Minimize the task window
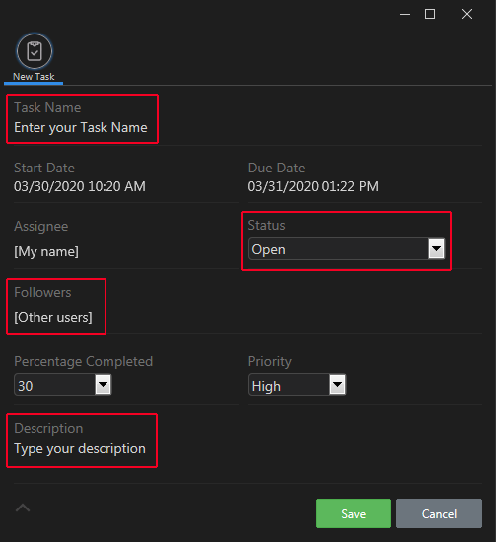The width and height of the screenshot is (496, 542). [405, 14]
